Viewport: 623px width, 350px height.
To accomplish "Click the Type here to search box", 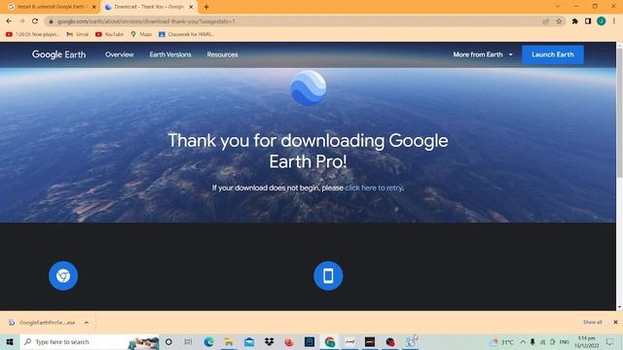I will 90,341.
